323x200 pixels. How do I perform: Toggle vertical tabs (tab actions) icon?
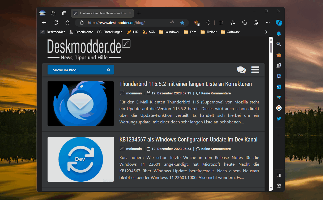pos(64,13)
